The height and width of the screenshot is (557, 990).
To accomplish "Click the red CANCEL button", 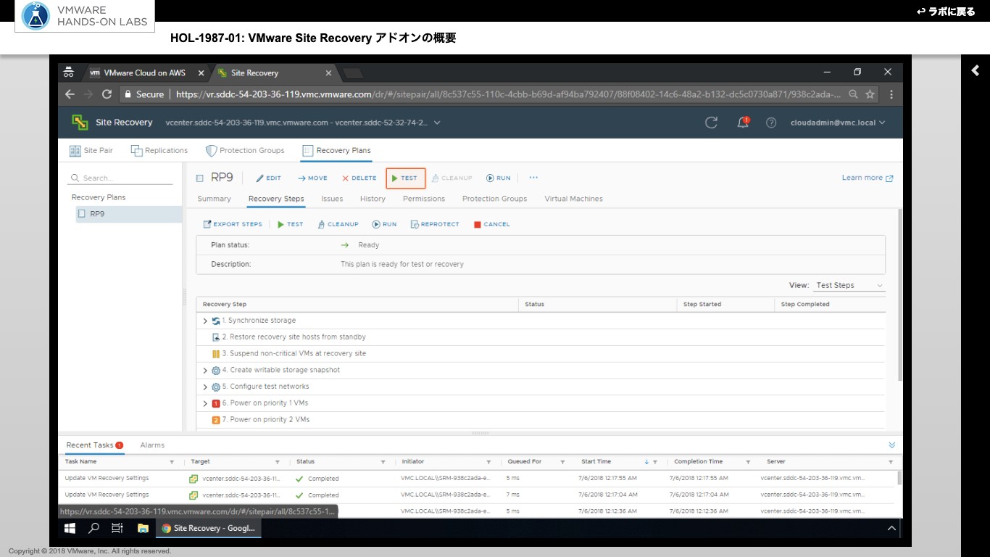I will 492,225.
